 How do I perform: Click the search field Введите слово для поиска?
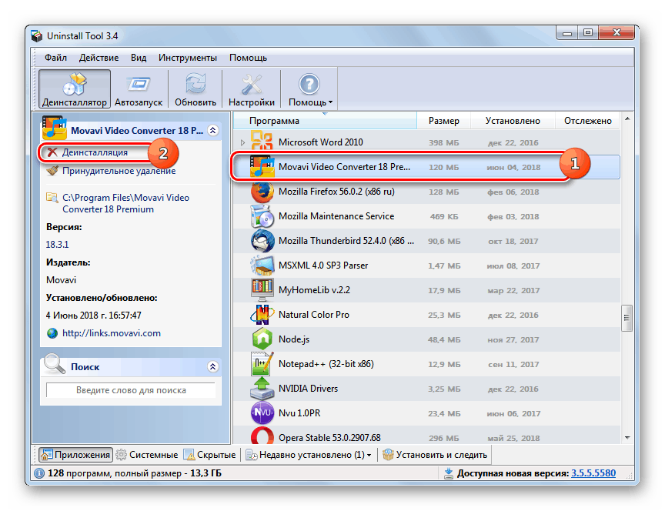pos(130,390)
